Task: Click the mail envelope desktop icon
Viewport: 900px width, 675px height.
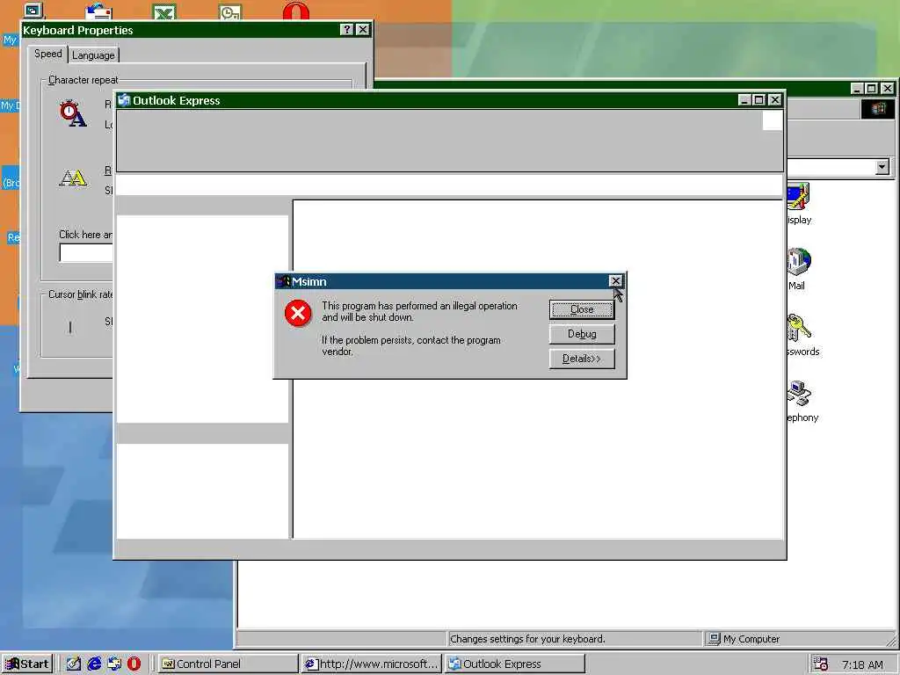Action: point(98,11)
